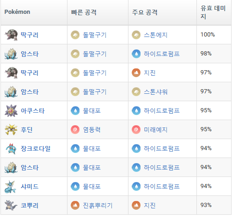Click the water-type icon beside 아쿠스타's 물대포
The width and height of the screenshot is (232, 219).
[75, 110]
